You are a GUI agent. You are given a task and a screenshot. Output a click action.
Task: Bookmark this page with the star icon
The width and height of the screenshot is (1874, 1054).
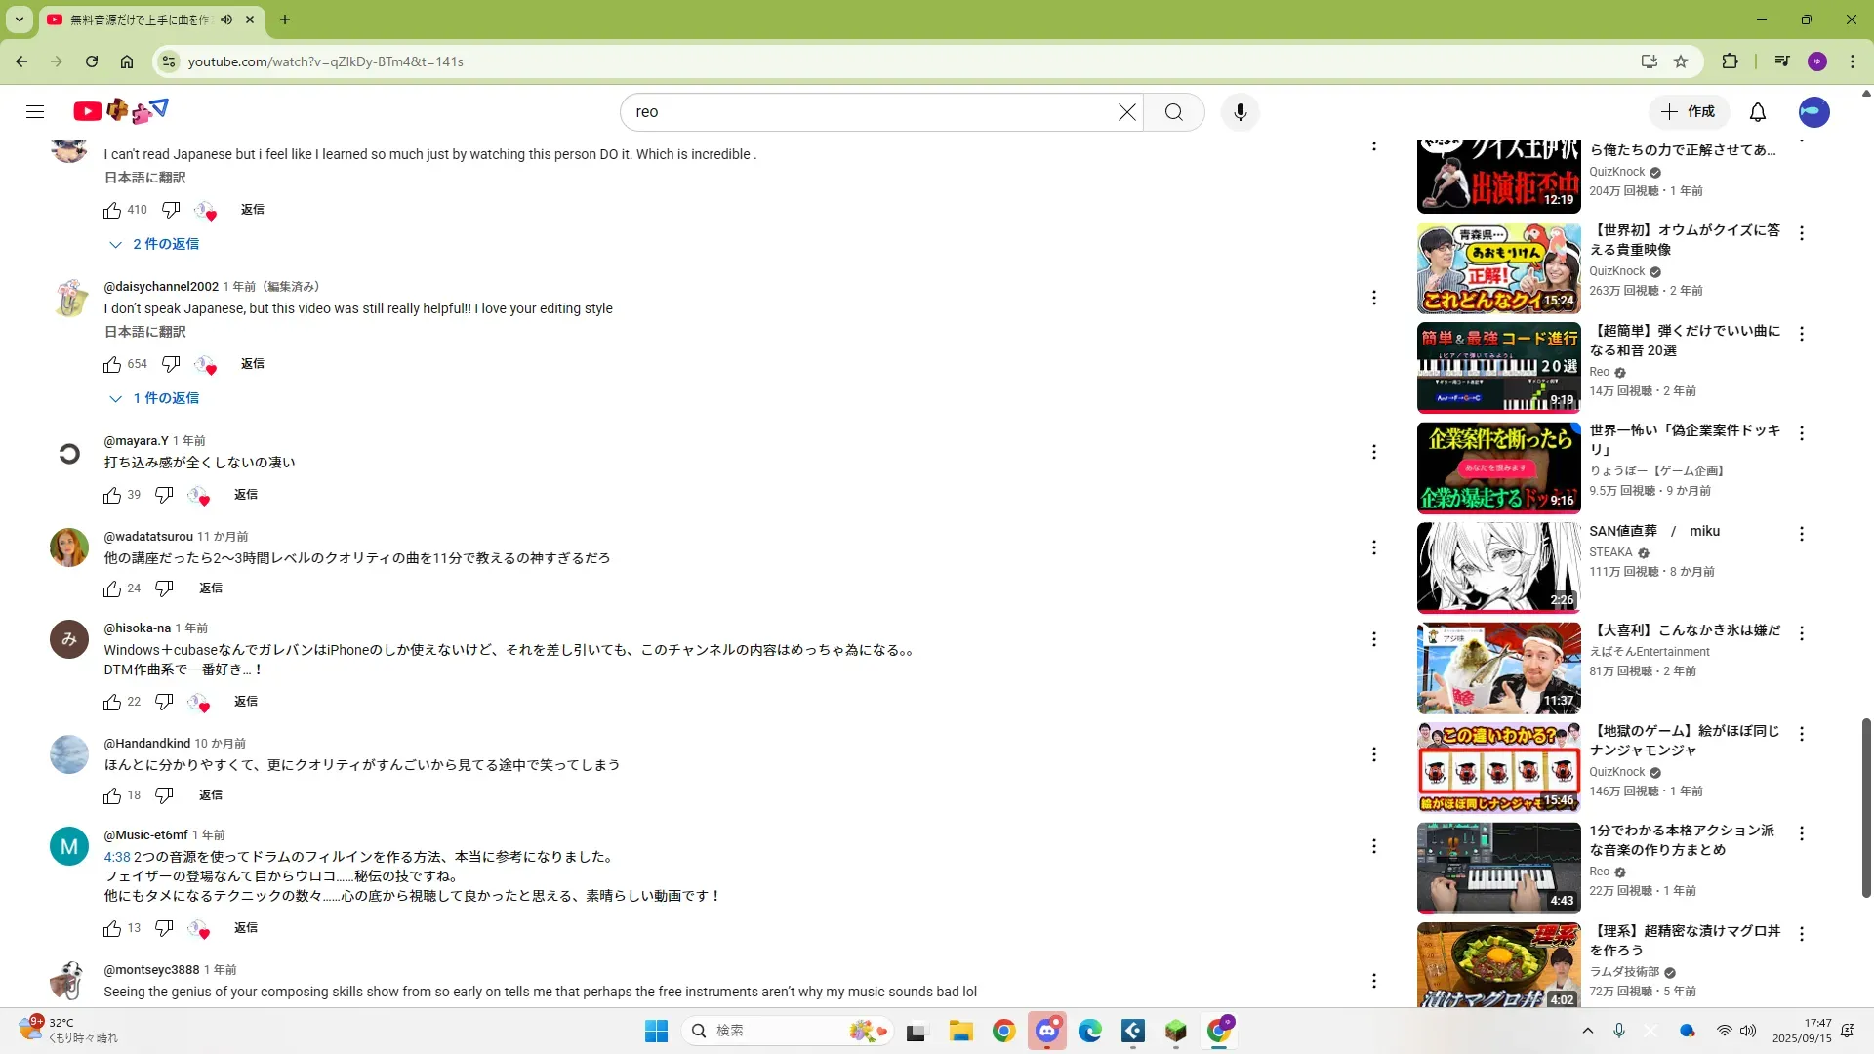(1680, 61)
